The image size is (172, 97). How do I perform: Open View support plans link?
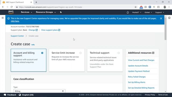pyautogui.click(x=51, y=30)
